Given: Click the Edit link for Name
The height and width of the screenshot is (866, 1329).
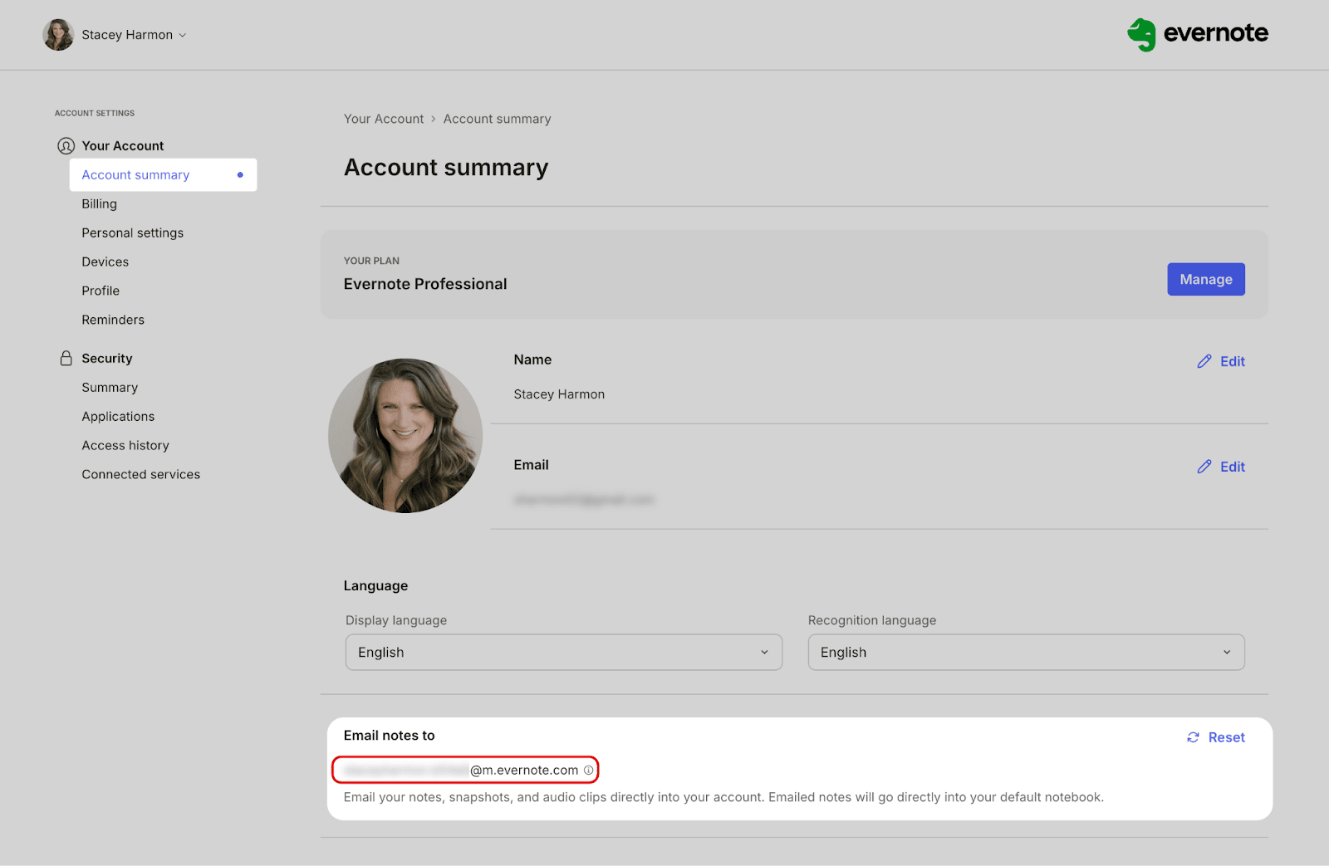Looking at the screenshot, I should [1233, 361].
